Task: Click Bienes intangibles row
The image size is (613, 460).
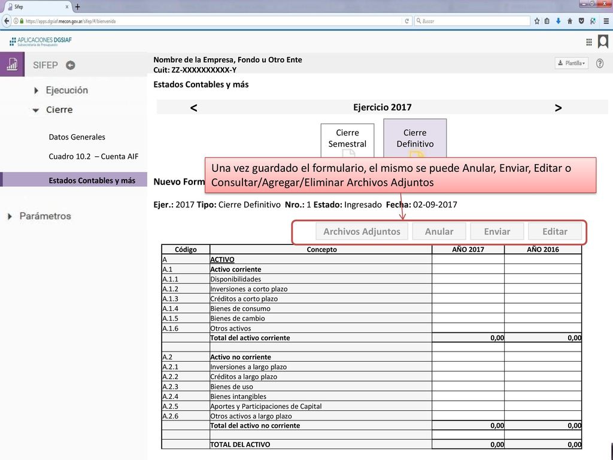Action: 371,397
